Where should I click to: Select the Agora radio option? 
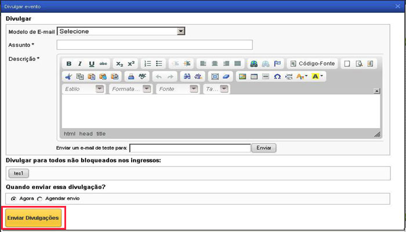click(x=14, y=198)
